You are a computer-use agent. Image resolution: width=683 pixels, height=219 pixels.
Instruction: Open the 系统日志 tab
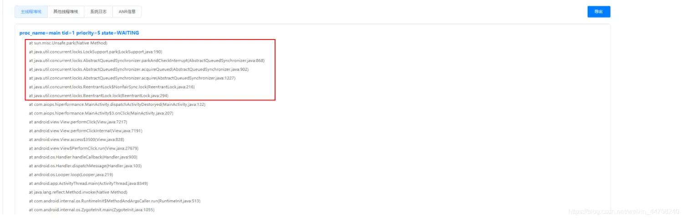click(98, 12)
